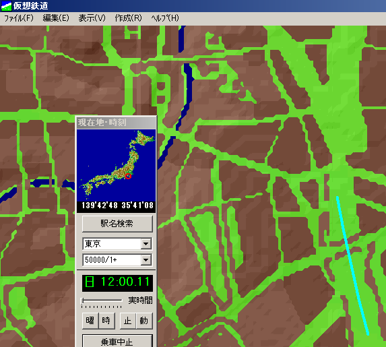Toggle the 時 time button
The height and width of the screenshot is (347, 386).
106,321
